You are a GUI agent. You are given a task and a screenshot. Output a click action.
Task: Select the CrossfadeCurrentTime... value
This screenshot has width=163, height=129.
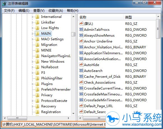coord(103,88)
